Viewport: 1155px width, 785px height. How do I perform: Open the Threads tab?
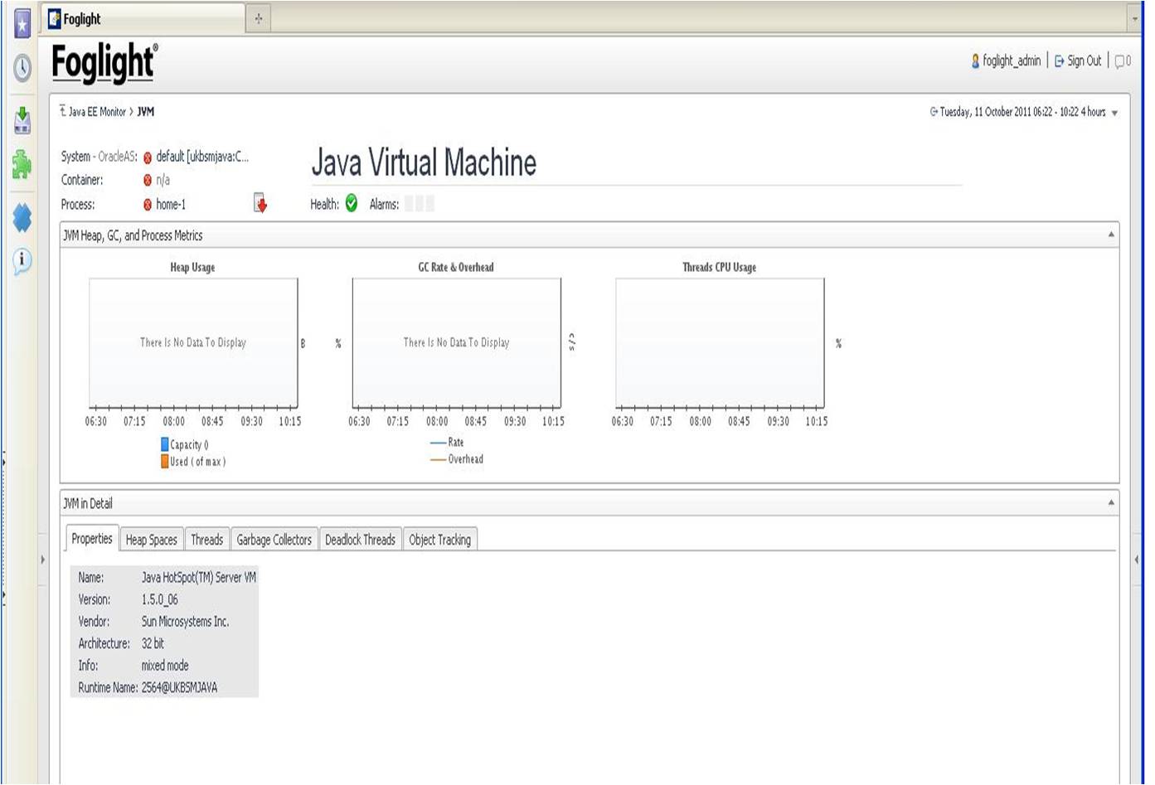click(x=207, y=540)
